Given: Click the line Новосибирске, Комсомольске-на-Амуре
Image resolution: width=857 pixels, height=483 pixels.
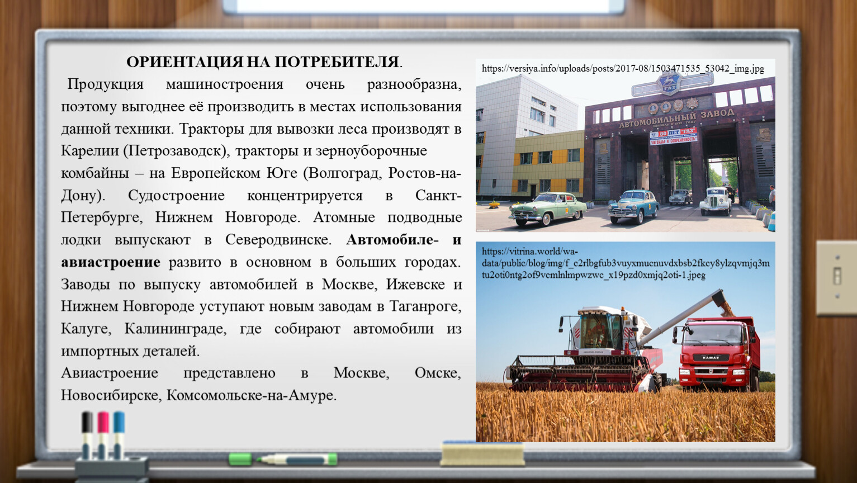Looking at the screenshot, I should coord(198,396).
